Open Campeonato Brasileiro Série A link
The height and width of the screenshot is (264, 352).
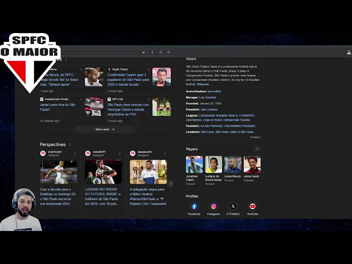tap(218, 116)
